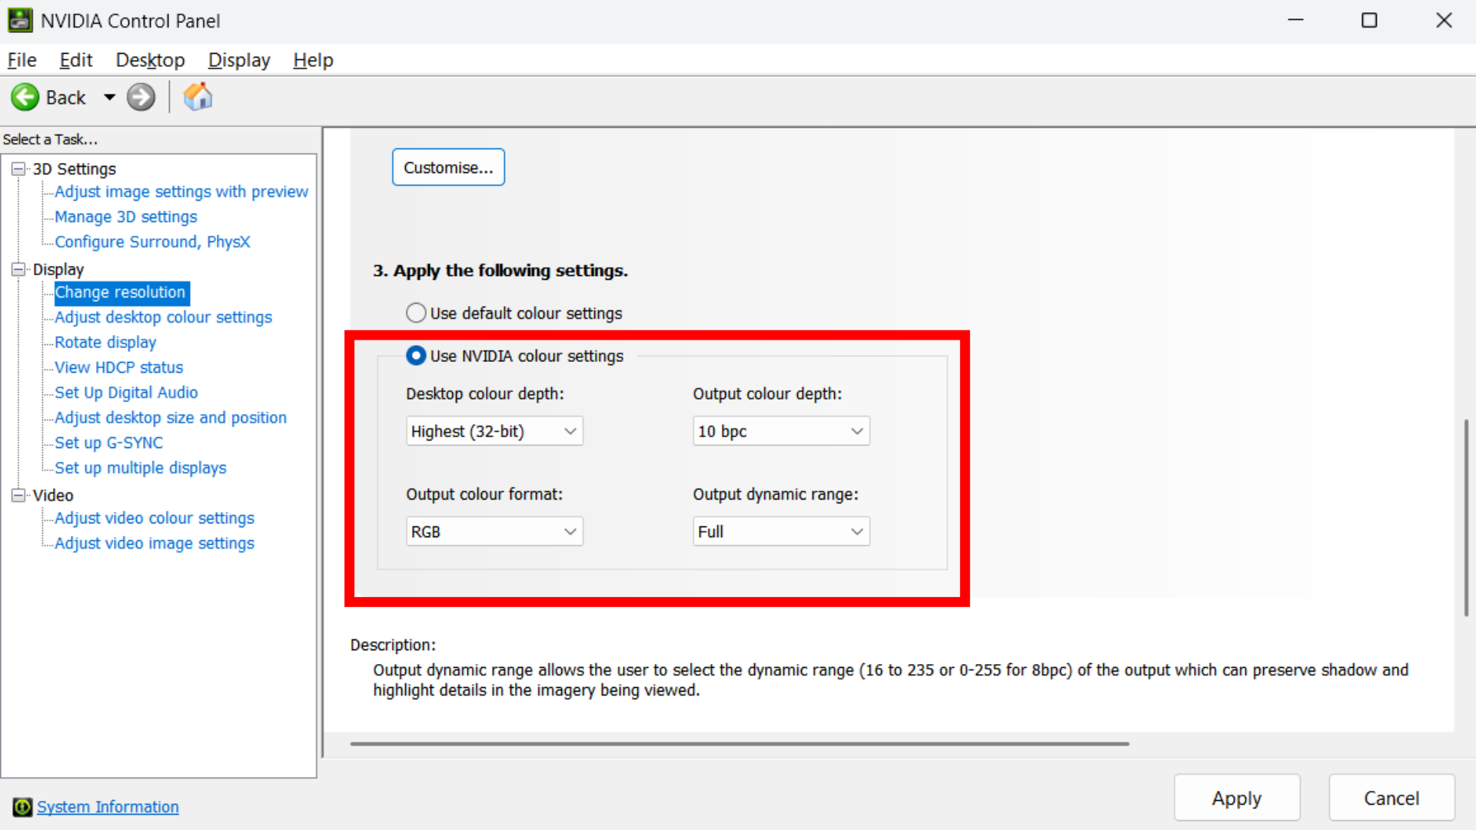1476x830 pixels.
Task: Open Rotate display task
Action: pos(105,342)
